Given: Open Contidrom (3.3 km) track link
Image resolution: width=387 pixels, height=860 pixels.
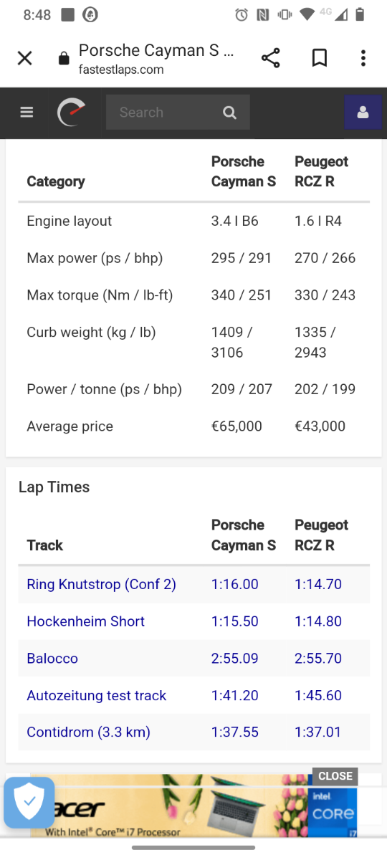Looking at the screenshot, I should coord(88,732).
